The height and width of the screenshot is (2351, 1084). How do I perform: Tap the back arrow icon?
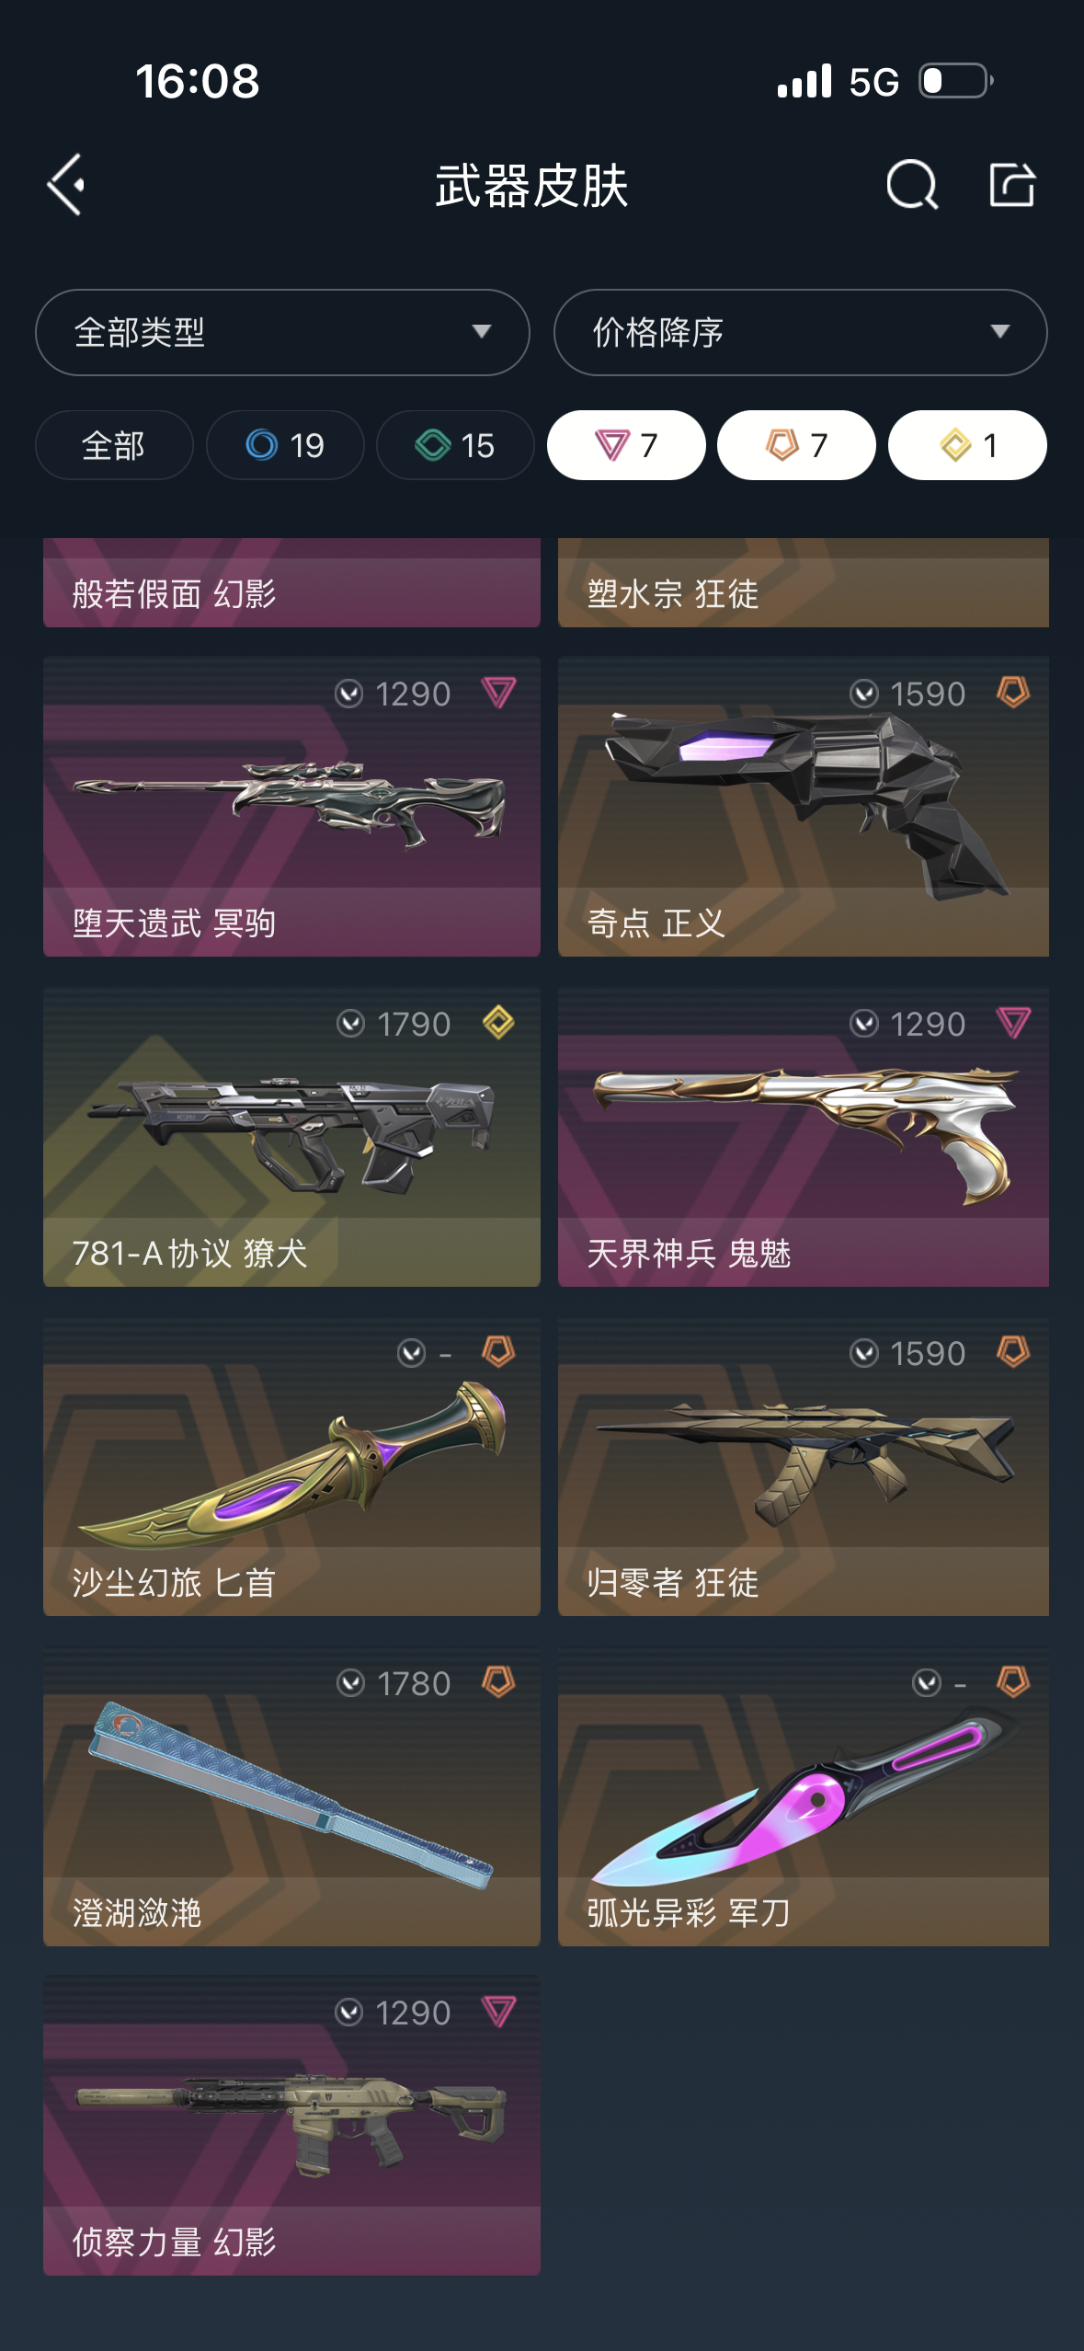pos(66,185)
